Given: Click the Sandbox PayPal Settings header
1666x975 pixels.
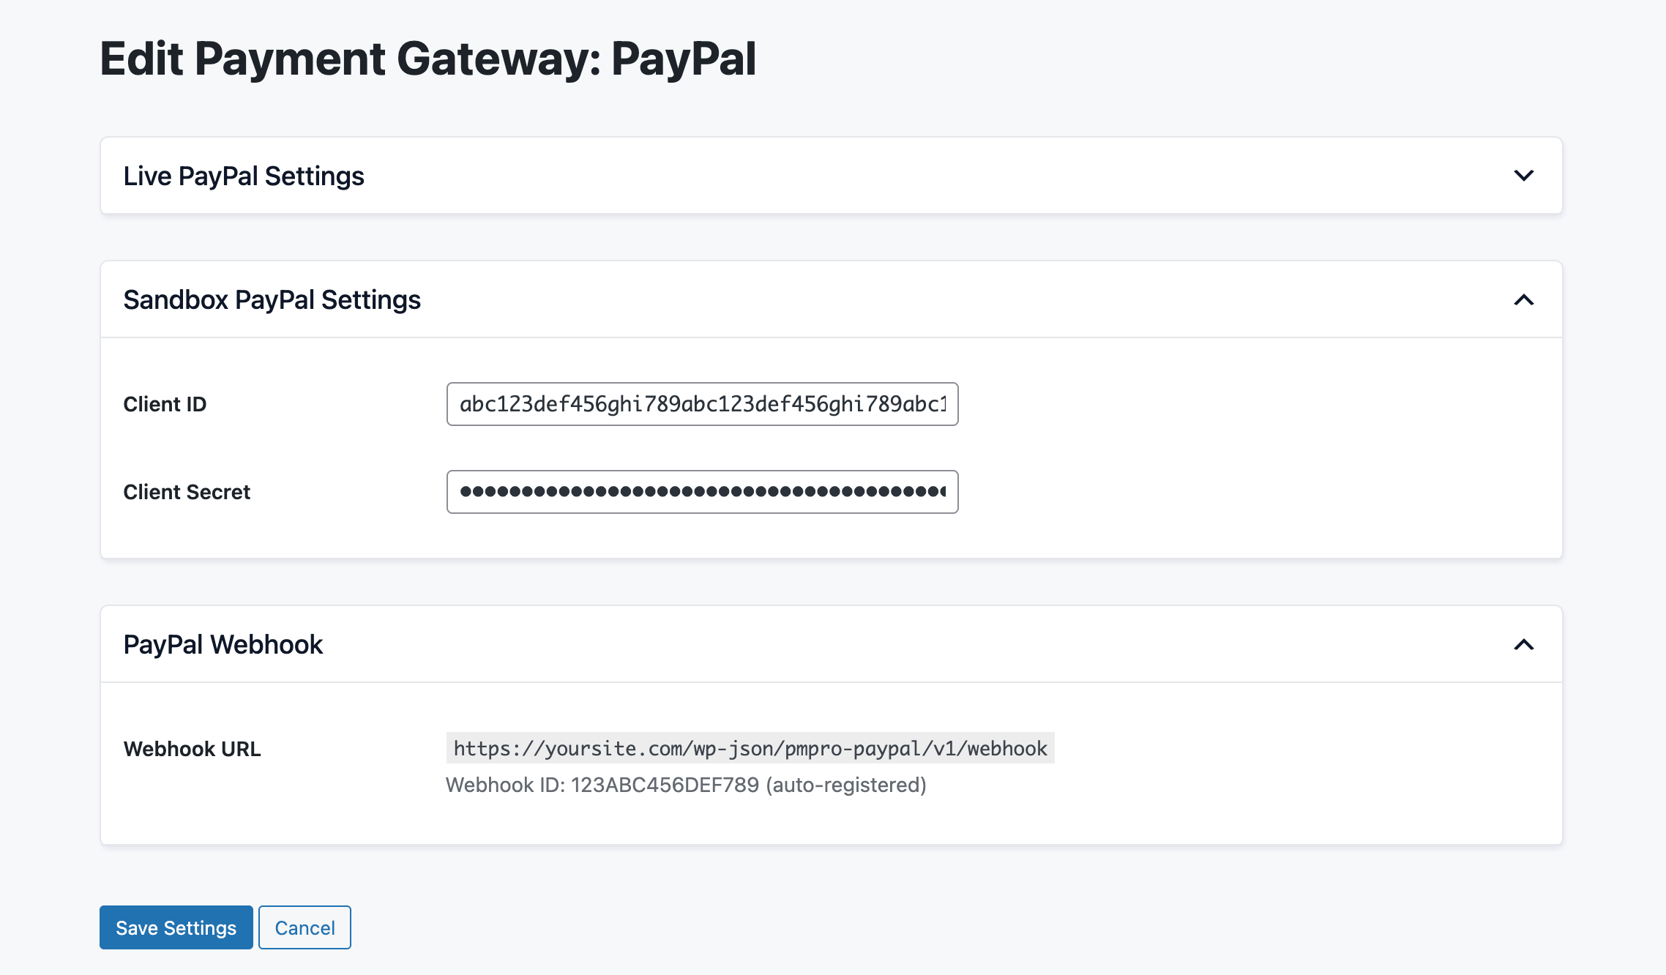Looking at the screenshot, I should pyautogui.click(x=272, y=300).
